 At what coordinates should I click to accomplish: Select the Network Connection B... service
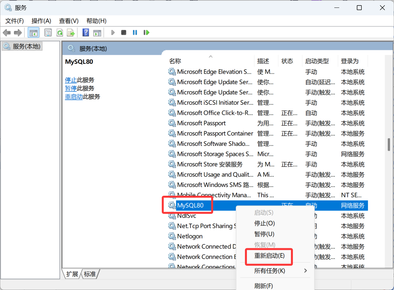(206, 257)
